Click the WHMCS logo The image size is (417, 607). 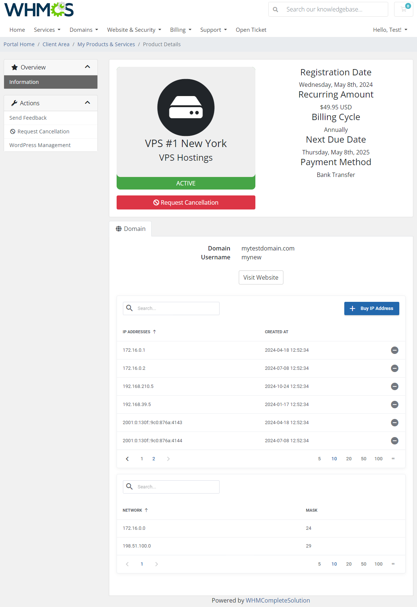click(39, 10)
